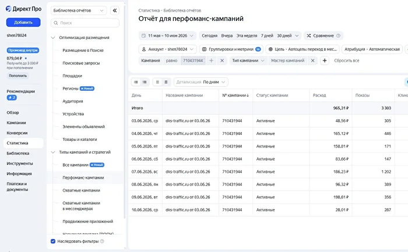Select Вчера period preset

(x=227, y=36)
